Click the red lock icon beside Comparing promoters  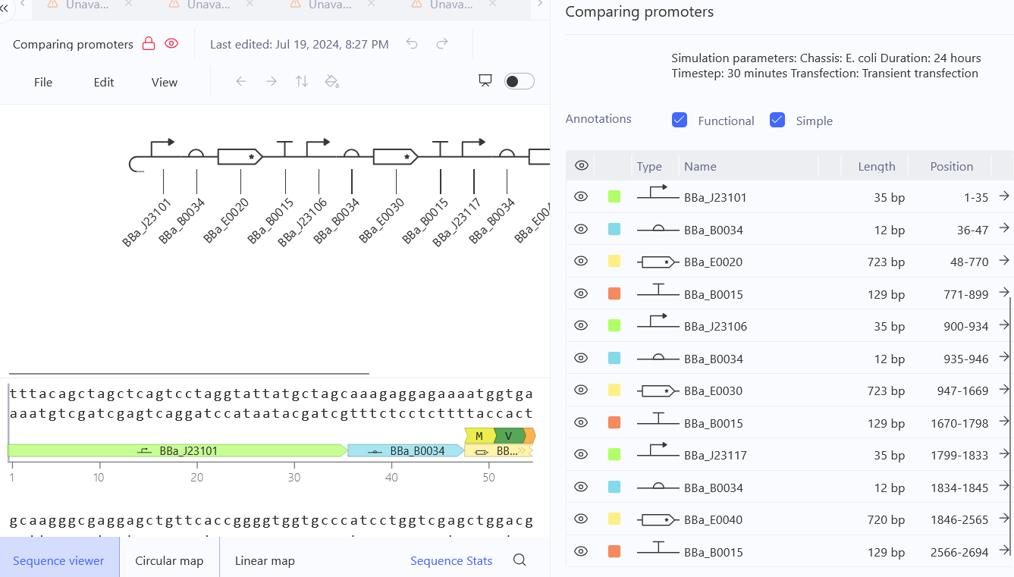(x=149, y=44)
